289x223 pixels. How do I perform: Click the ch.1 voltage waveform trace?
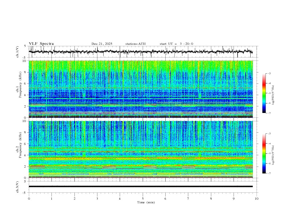click(x=140, y=52)
